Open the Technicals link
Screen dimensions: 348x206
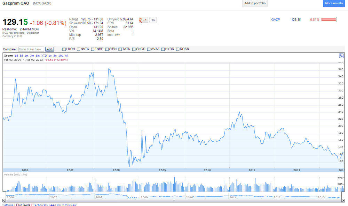tap(40, 205)
